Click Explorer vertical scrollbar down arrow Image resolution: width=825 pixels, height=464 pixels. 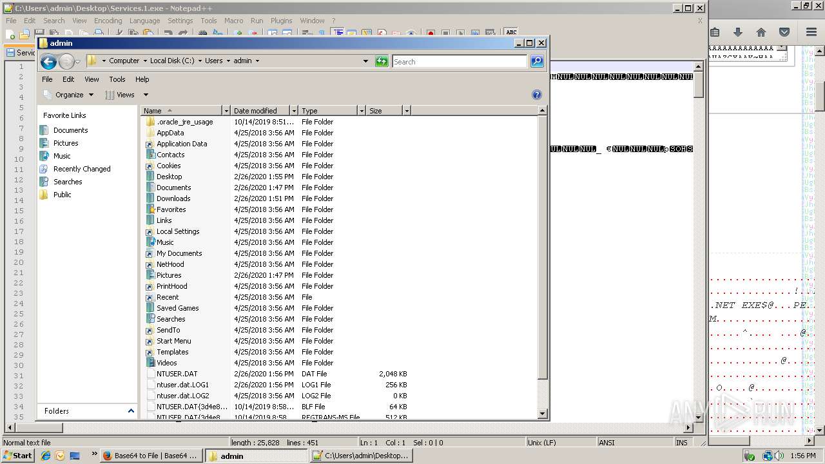tap(542, 414)
